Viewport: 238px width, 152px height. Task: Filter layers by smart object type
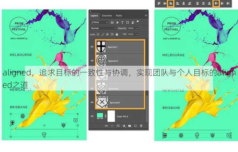point(133,22)
